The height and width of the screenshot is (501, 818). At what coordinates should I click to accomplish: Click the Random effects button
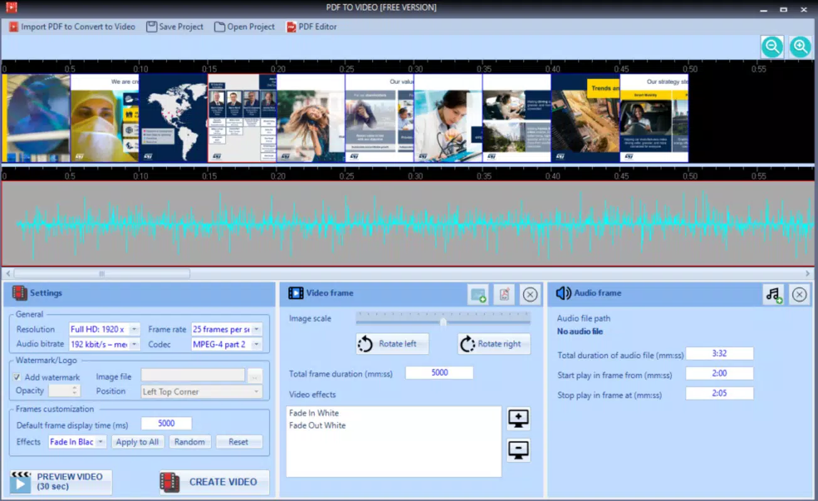(189, 442)
